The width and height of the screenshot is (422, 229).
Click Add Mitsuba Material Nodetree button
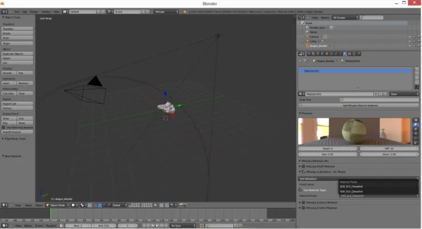tap(359, 105)
